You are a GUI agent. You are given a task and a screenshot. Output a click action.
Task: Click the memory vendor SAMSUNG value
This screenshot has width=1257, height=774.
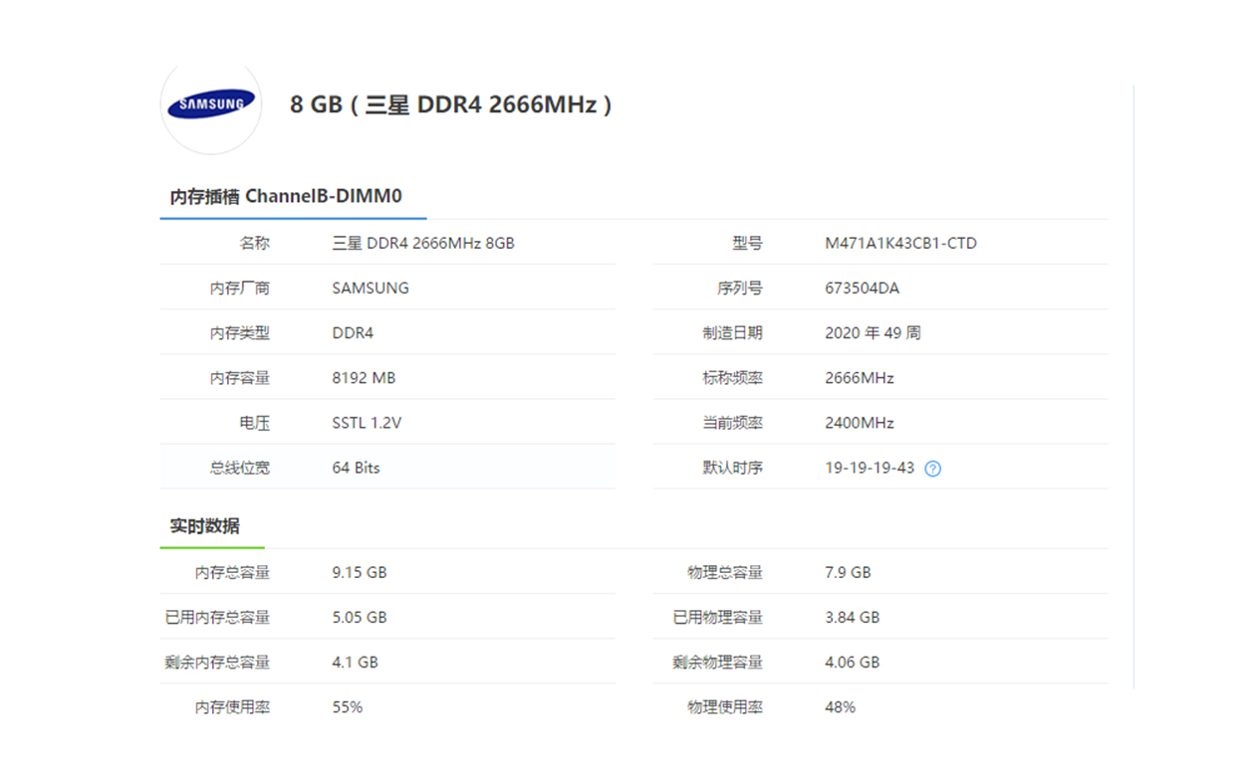coord(371,289)
